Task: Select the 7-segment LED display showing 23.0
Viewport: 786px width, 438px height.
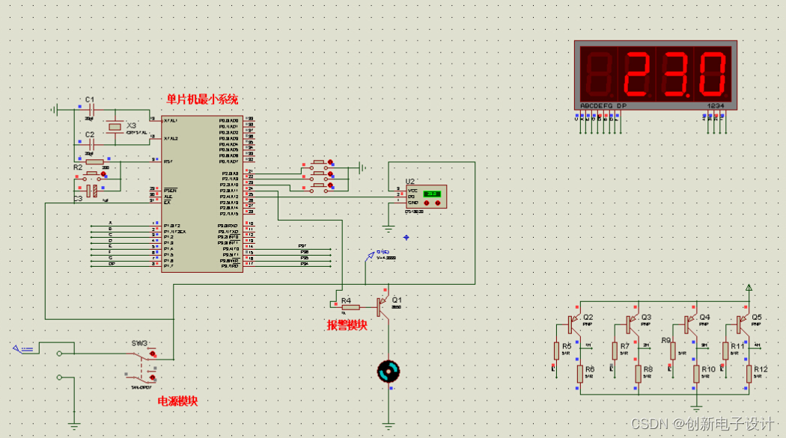Action: point(656,75)
